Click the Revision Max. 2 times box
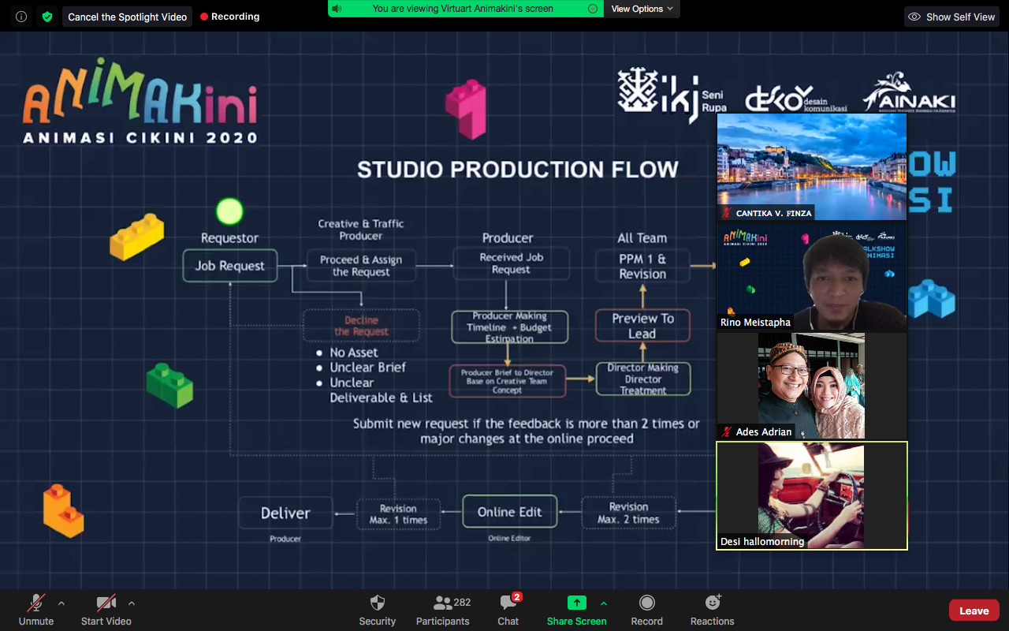The height and width of the screenshot is (631, 1009). tap(628, 513)
